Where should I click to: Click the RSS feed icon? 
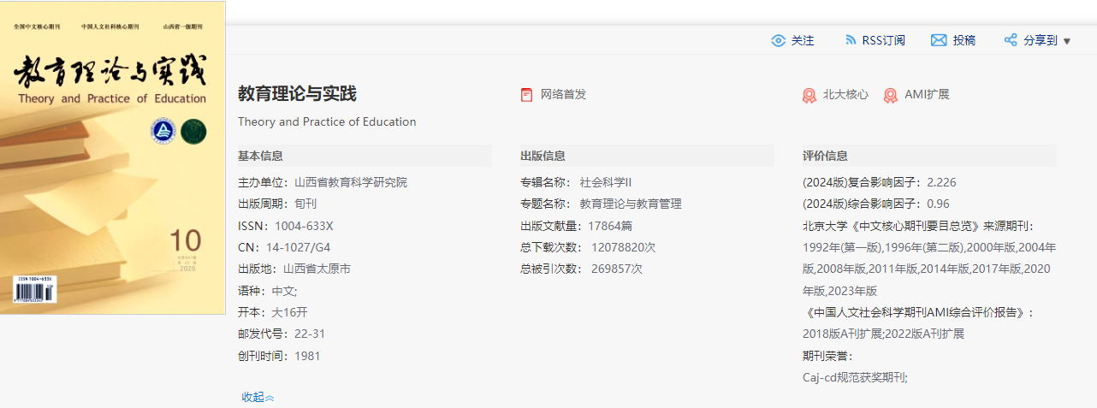point(851,40)
